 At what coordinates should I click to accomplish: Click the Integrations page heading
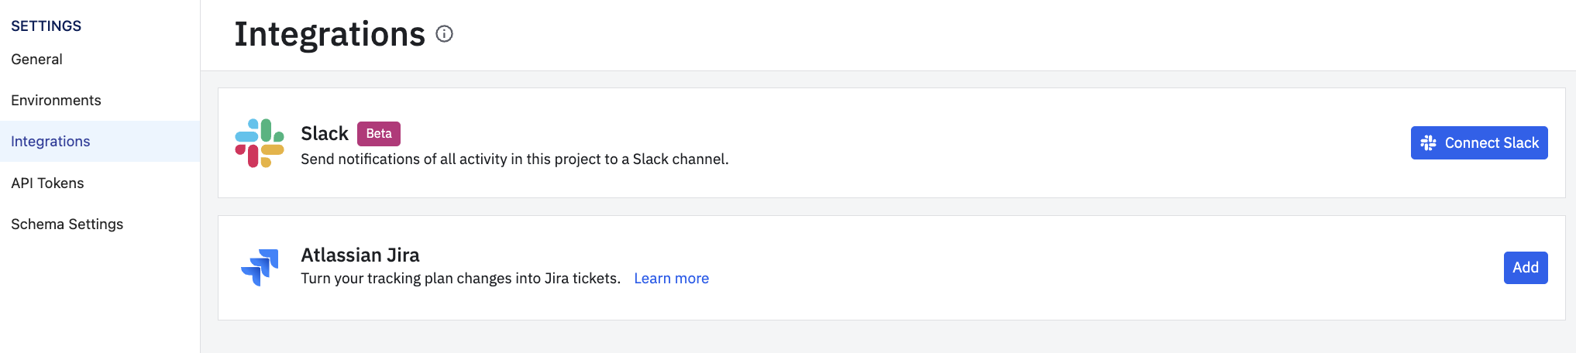330,35
